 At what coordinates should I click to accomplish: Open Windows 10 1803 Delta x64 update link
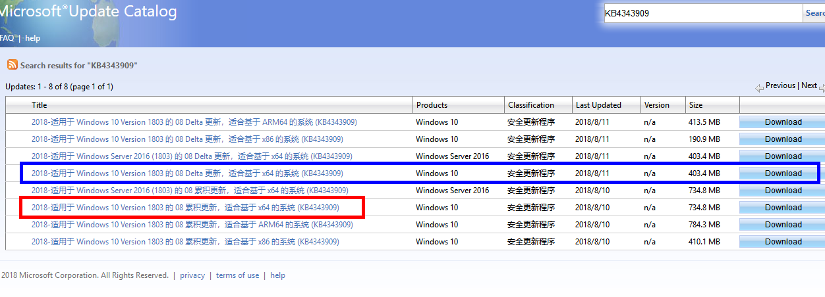click(x=187, y=173)
